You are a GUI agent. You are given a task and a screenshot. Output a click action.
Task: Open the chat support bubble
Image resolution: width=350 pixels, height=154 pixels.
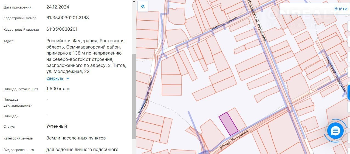click(x=335, y=131)
